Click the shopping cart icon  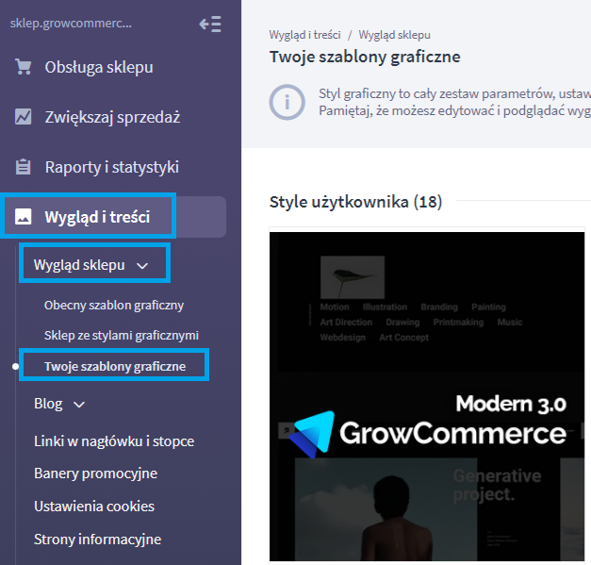pyautogui.click(x=23, y=67)
